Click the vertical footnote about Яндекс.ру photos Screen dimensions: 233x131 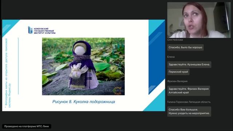8,73
